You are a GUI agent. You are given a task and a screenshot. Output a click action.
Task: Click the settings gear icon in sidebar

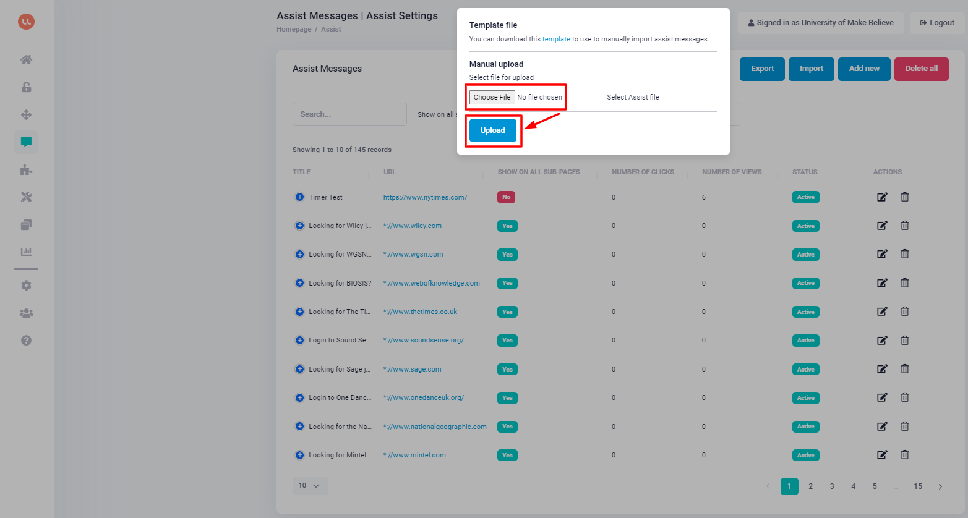[x=26, y=285]
